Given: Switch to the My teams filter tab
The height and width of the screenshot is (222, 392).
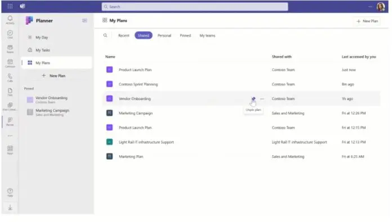Looking at the screenshot, I should tap(207, 35).
